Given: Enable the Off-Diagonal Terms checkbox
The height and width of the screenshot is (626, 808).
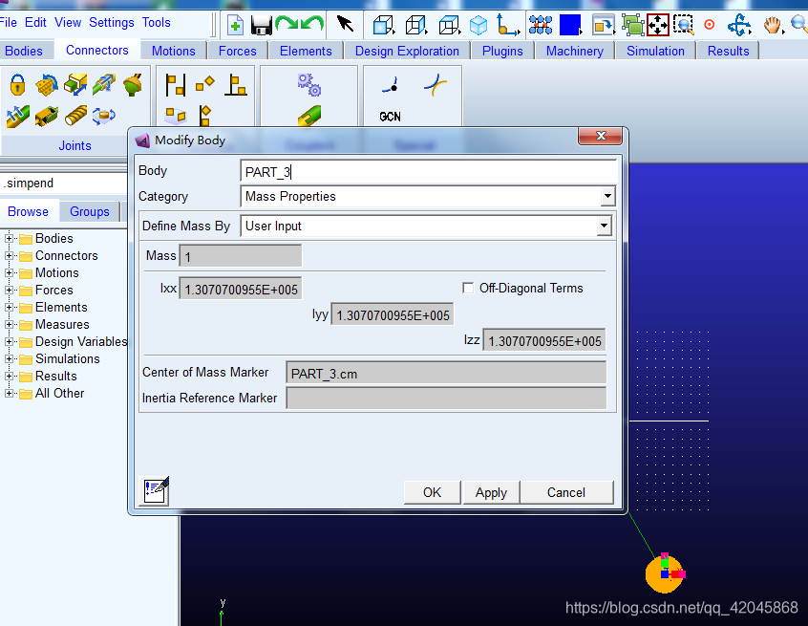Looking at the screenshot, I should [468, 288].
